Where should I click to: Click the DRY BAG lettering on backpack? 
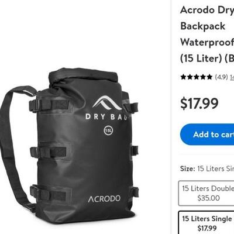click(x=106, y=117)
